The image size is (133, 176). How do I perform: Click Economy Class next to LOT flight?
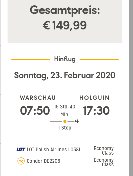point(104,151)
